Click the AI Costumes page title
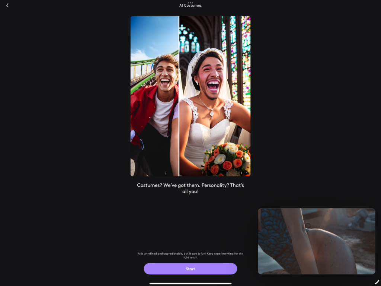Viewport: 381px width, 286px height. tap(190, 6)
